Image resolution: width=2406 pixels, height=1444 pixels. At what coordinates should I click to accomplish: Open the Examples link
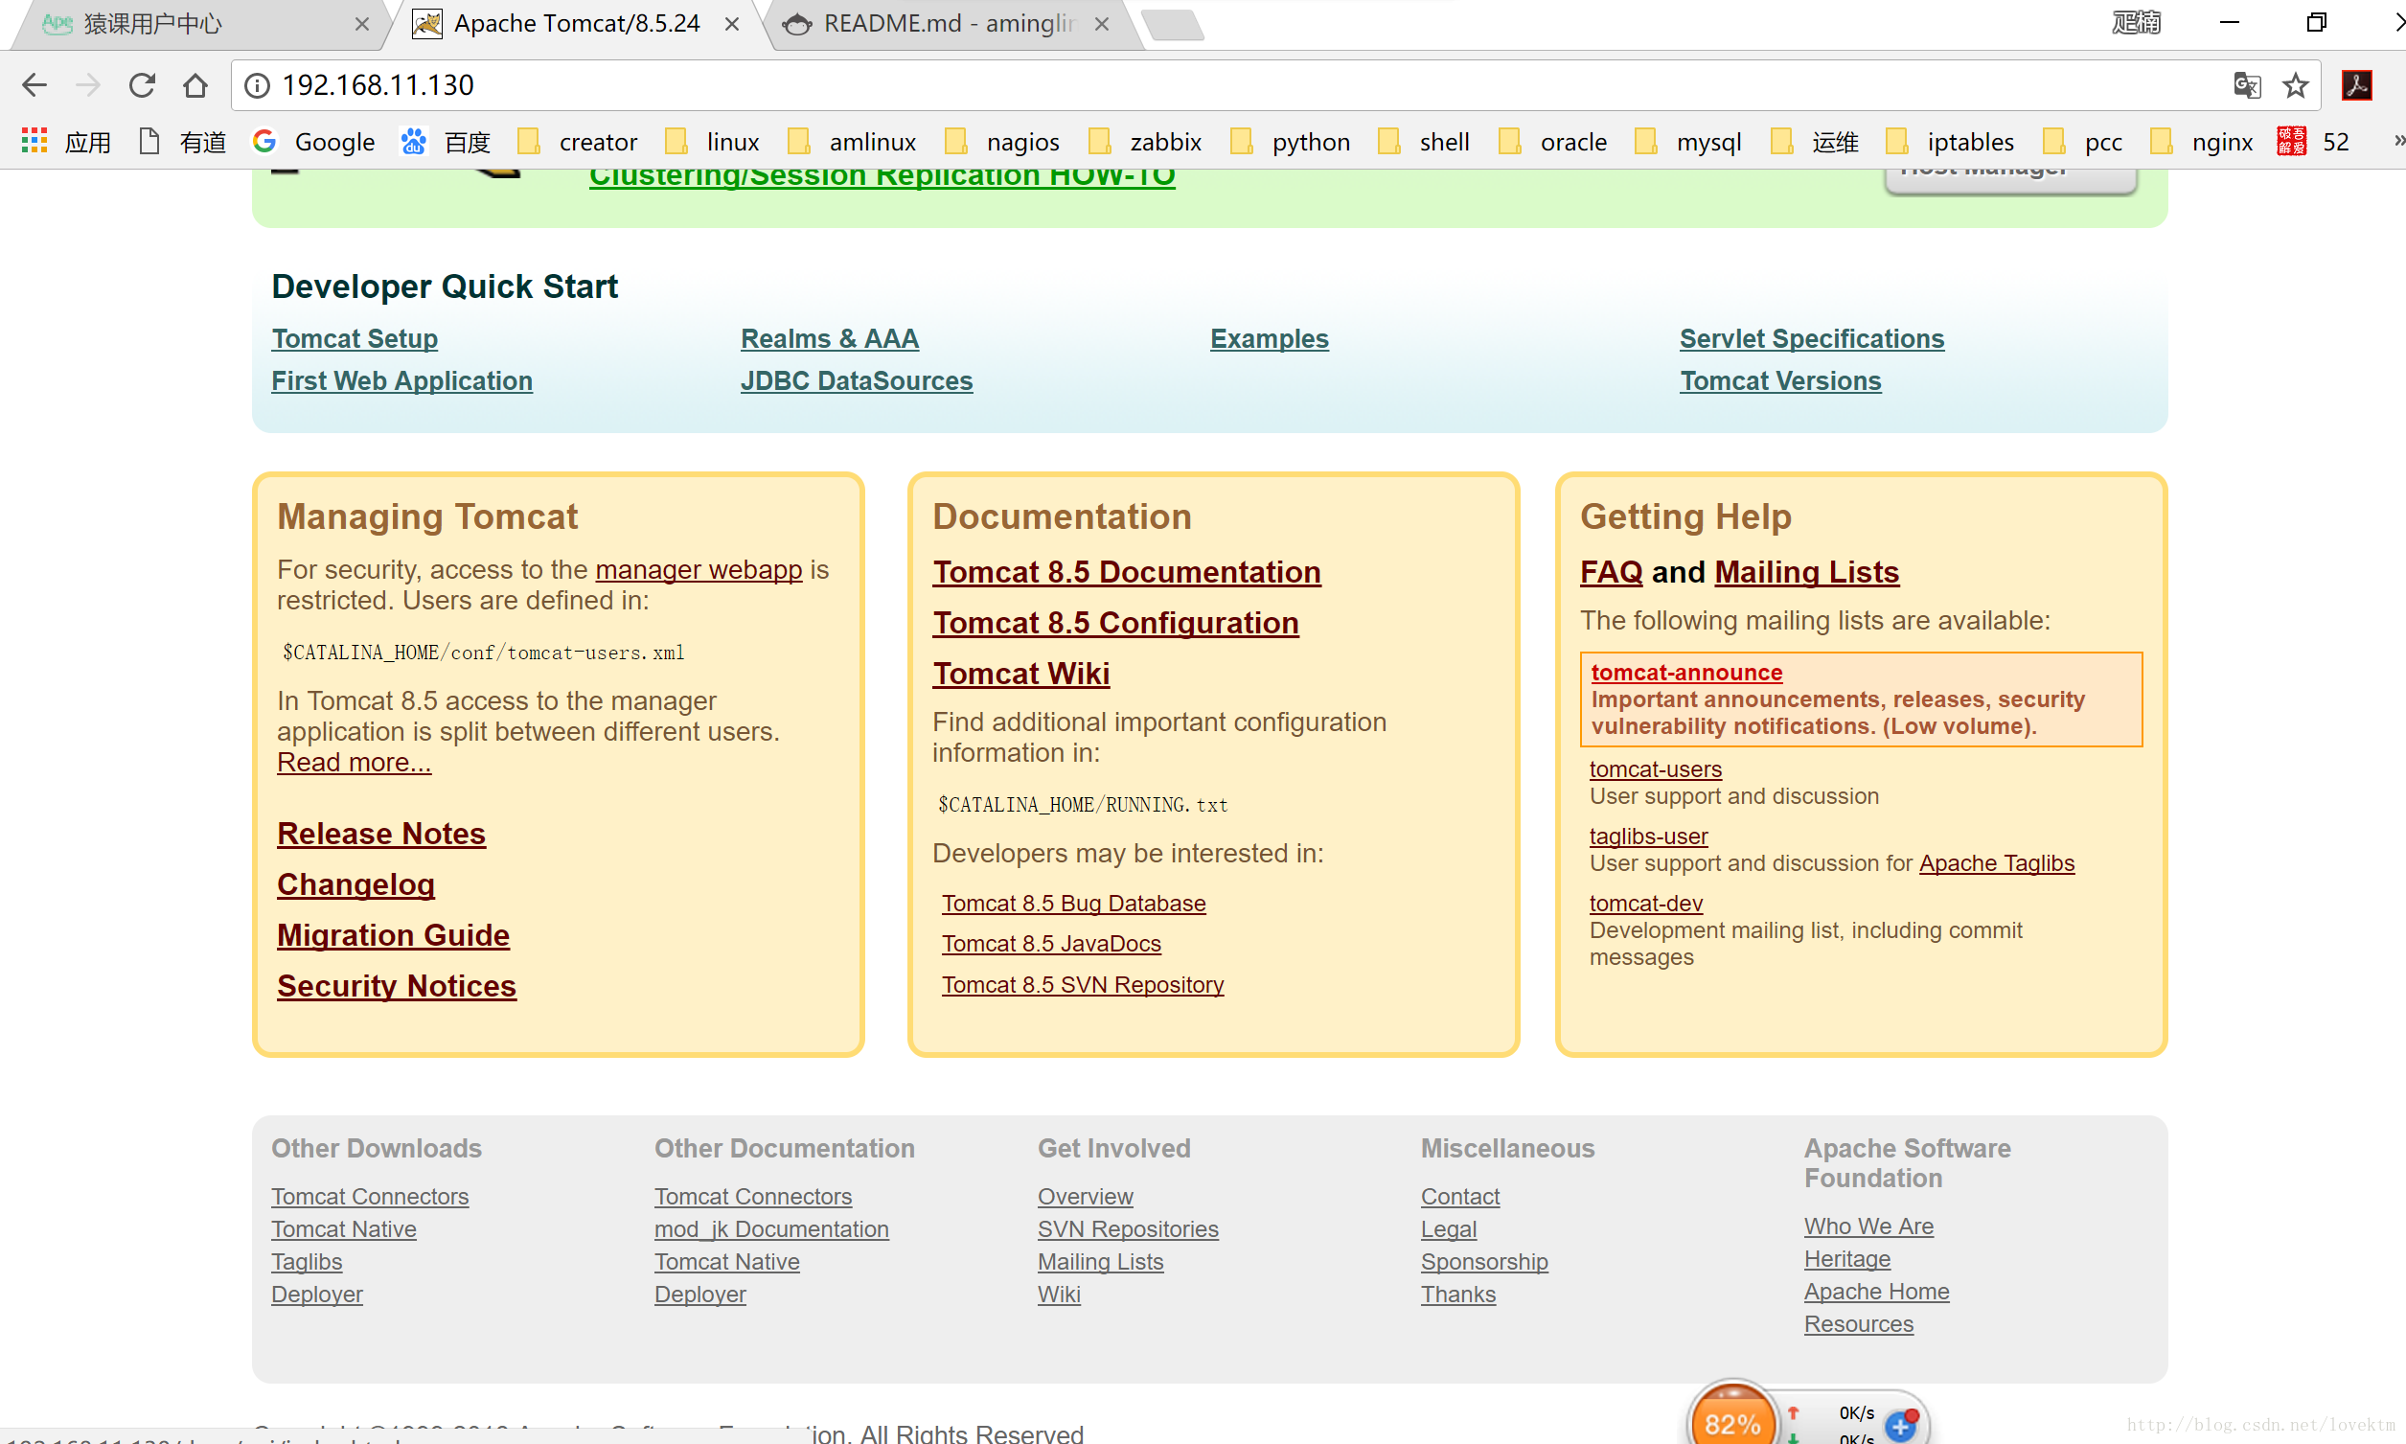pyautogui.click(x=1269, y=338)
